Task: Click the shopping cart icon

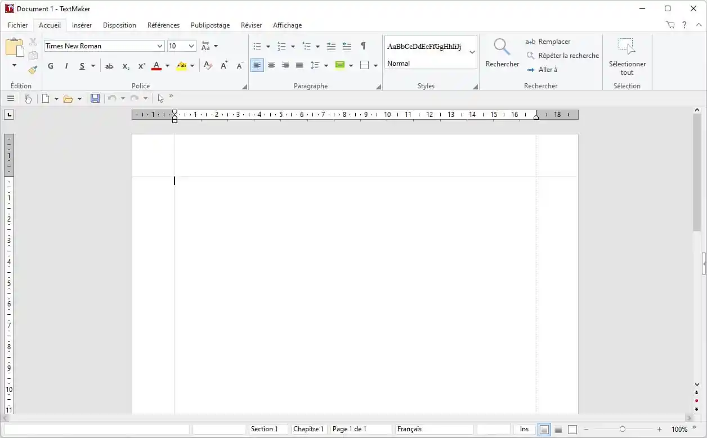Action: [670, 25]
